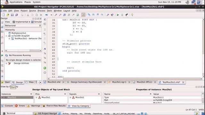Click the Cut scissors icon

coord(28,15)
